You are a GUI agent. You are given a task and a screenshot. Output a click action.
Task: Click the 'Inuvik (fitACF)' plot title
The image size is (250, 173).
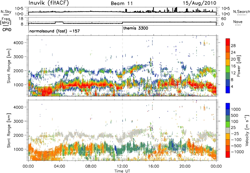[49, 3]
